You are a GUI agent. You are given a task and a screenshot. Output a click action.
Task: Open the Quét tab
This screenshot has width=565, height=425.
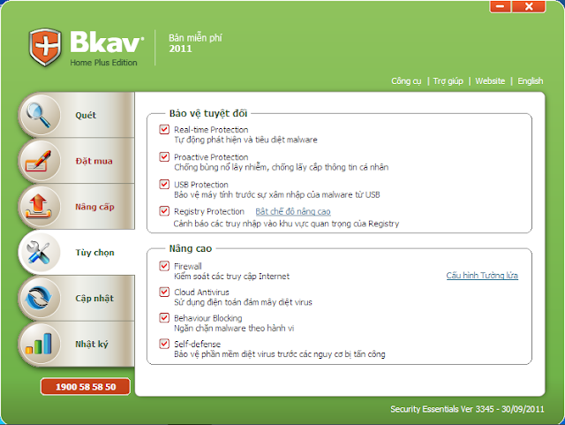(x=77, y=115)
